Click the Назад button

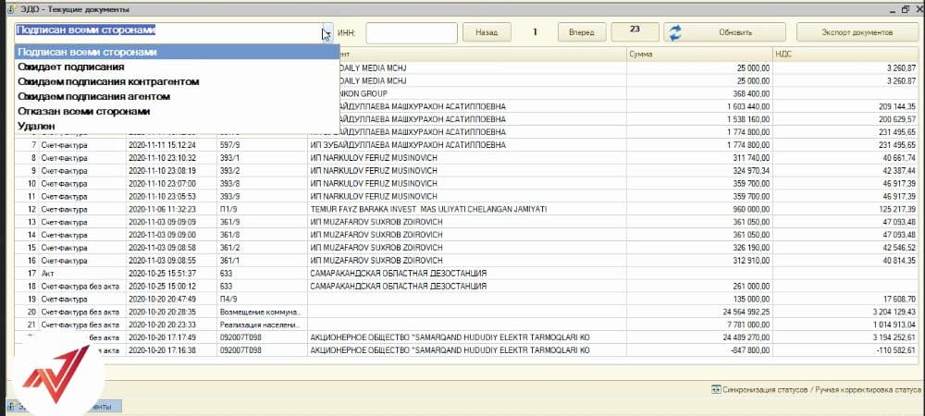[x=487, y=32]
